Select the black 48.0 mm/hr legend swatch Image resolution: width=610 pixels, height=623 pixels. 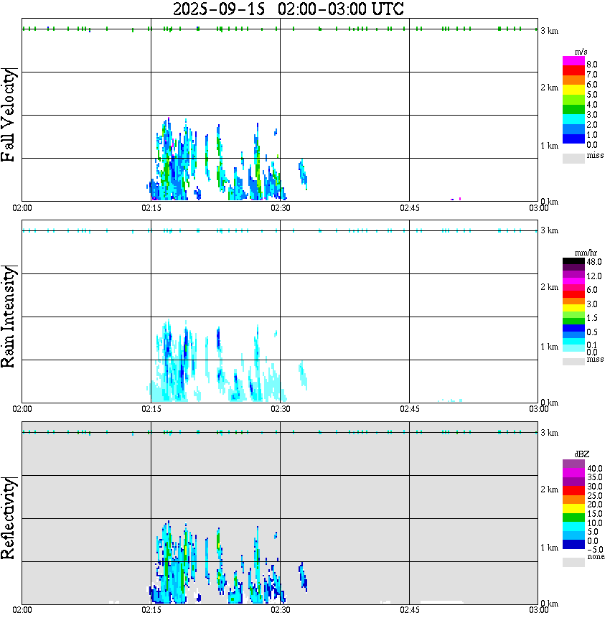[573, 261]
